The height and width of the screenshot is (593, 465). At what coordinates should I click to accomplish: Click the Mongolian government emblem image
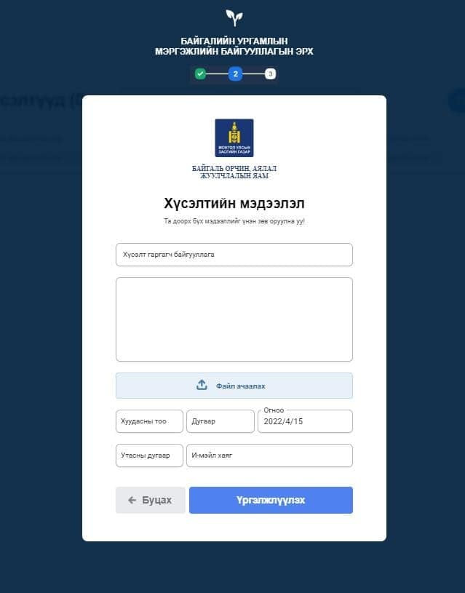coord(234,138)
